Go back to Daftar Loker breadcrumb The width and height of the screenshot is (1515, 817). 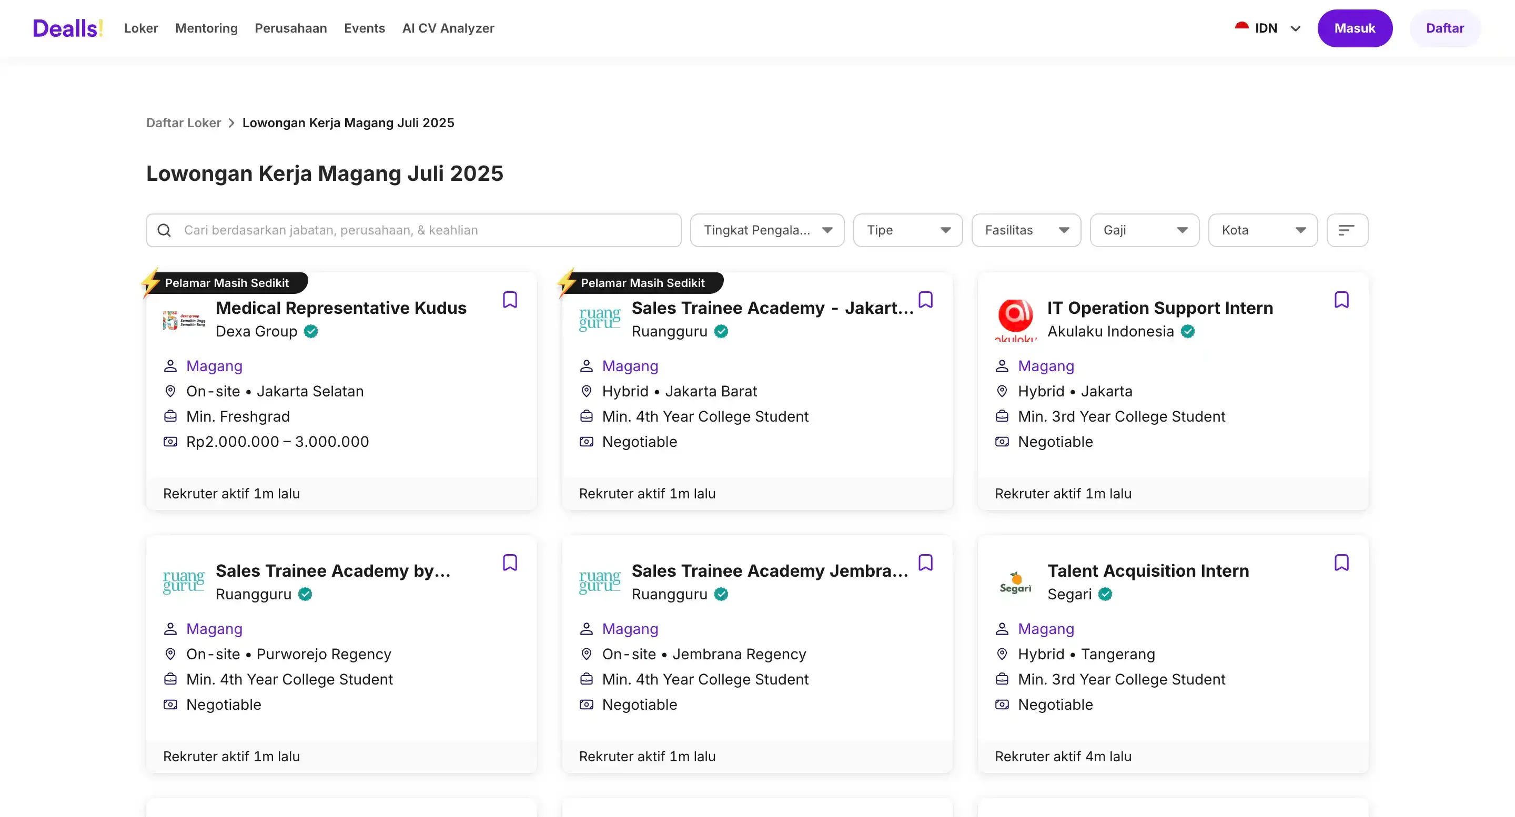[184, 123]
